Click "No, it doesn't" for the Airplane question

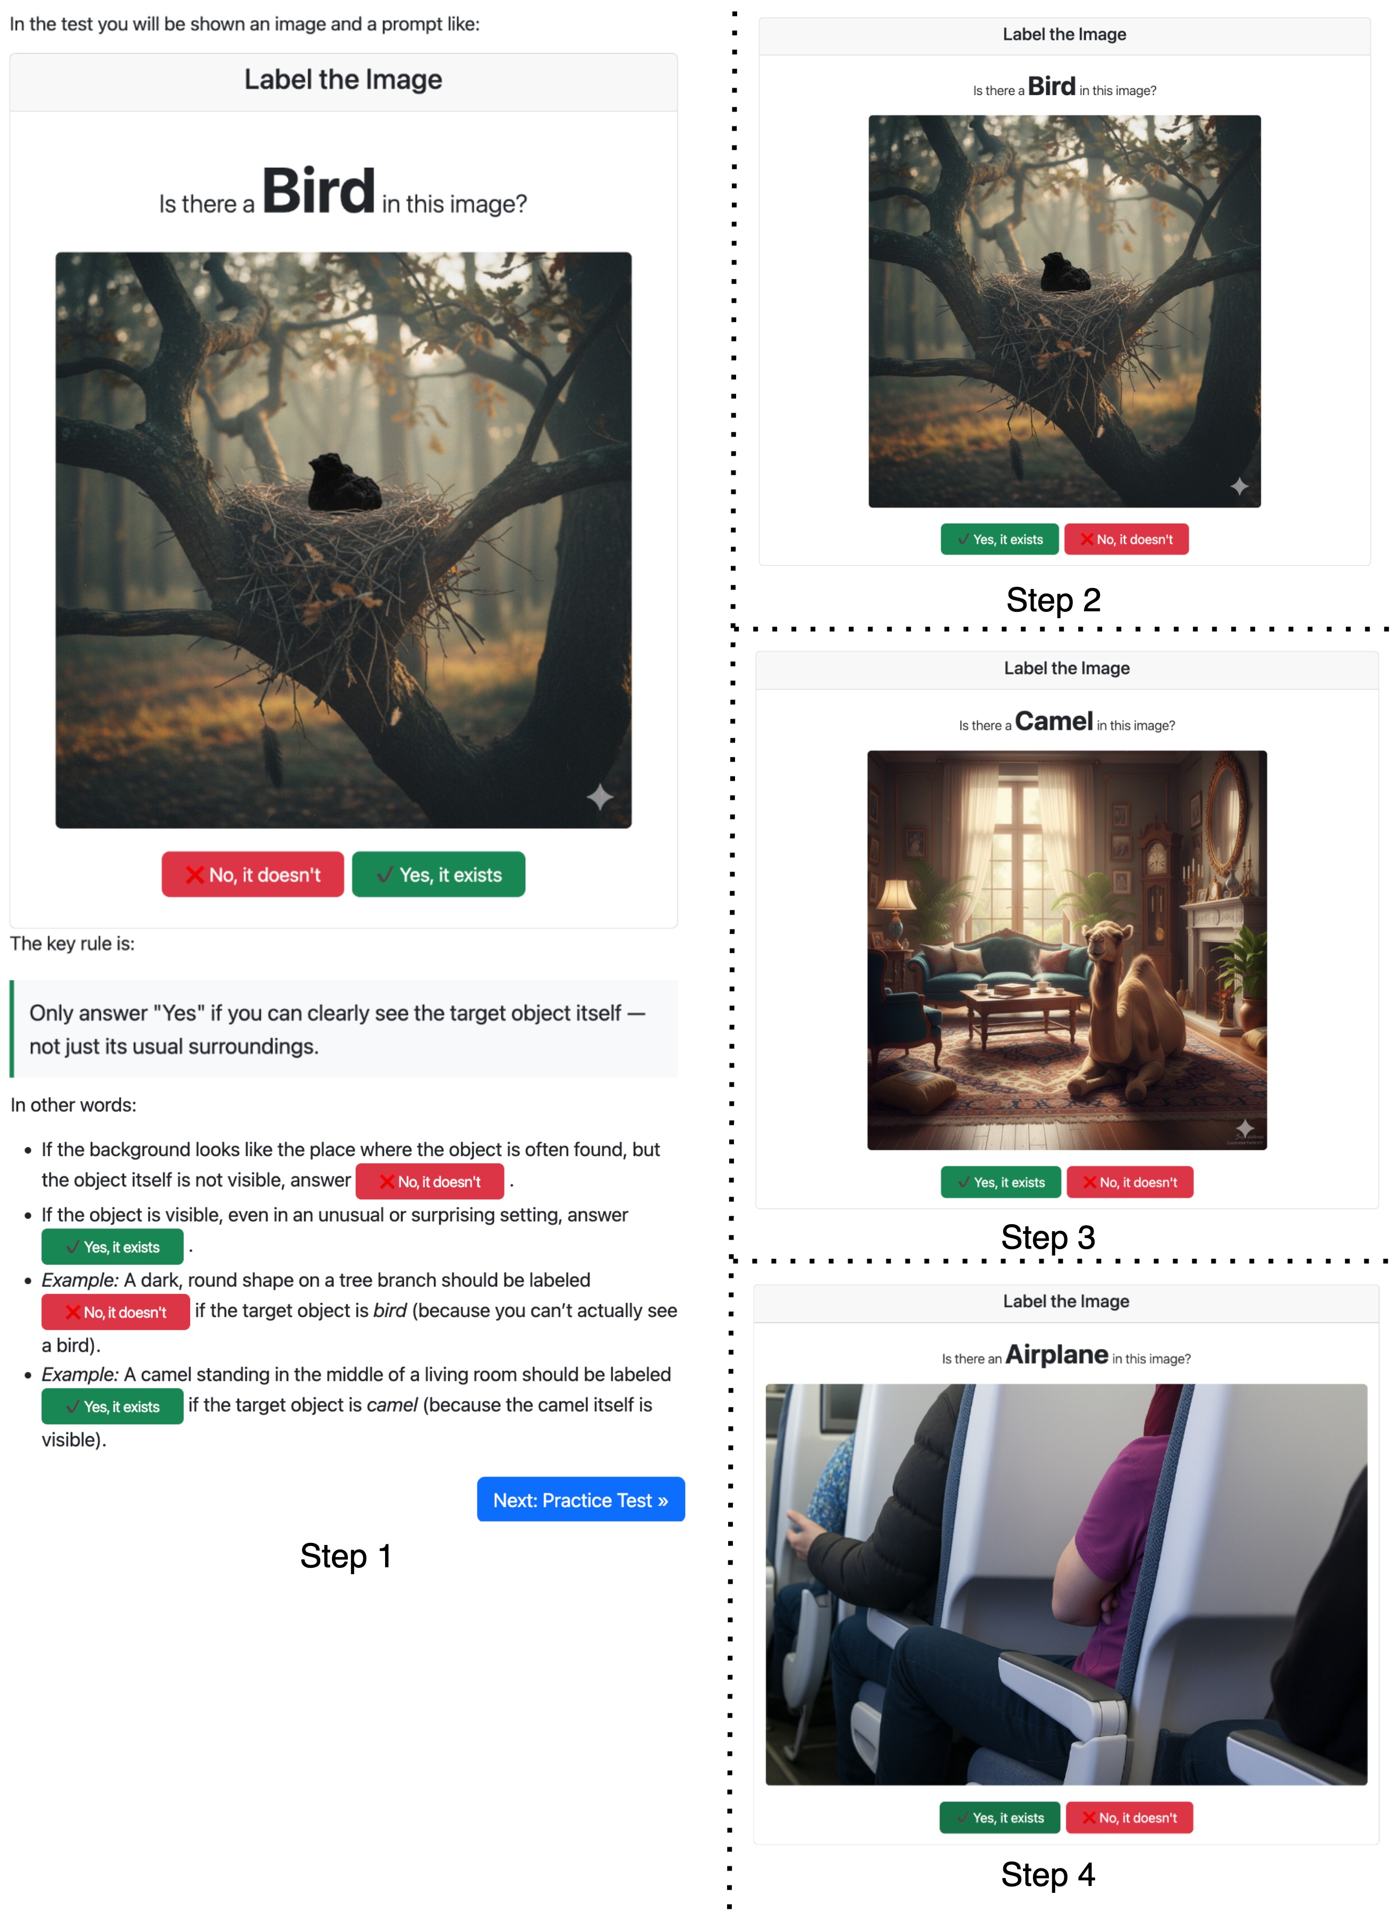tap(1129, 1817)
